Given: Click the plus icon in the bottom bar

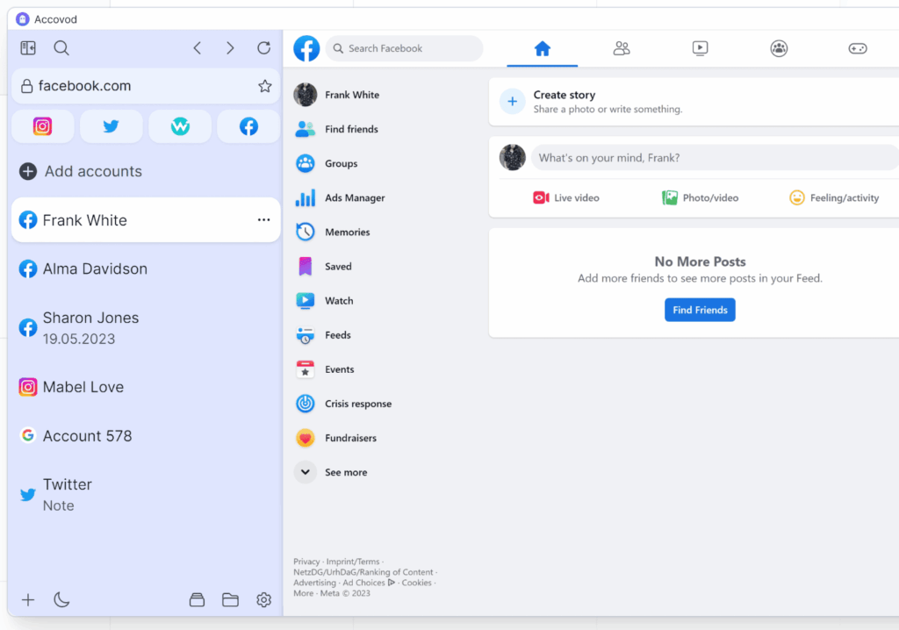Looking at the screenshot, I should [x=28, y=599].
